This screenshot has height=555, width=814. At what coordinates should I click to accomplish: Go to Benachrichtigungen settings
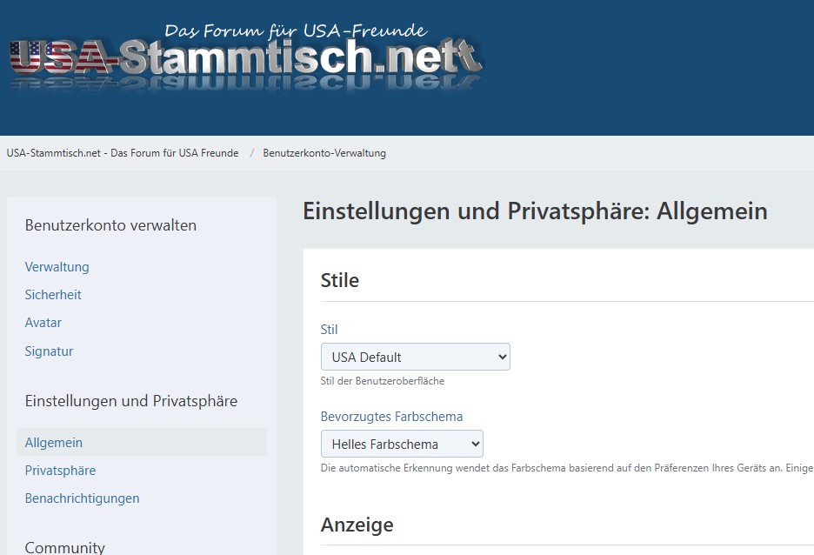click(x=83, y=498)
